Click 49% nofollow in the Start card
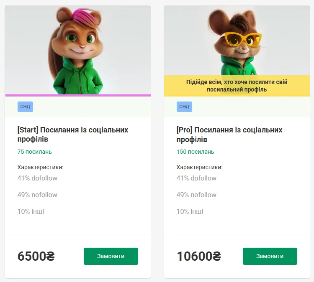 (x=37, y=195)
